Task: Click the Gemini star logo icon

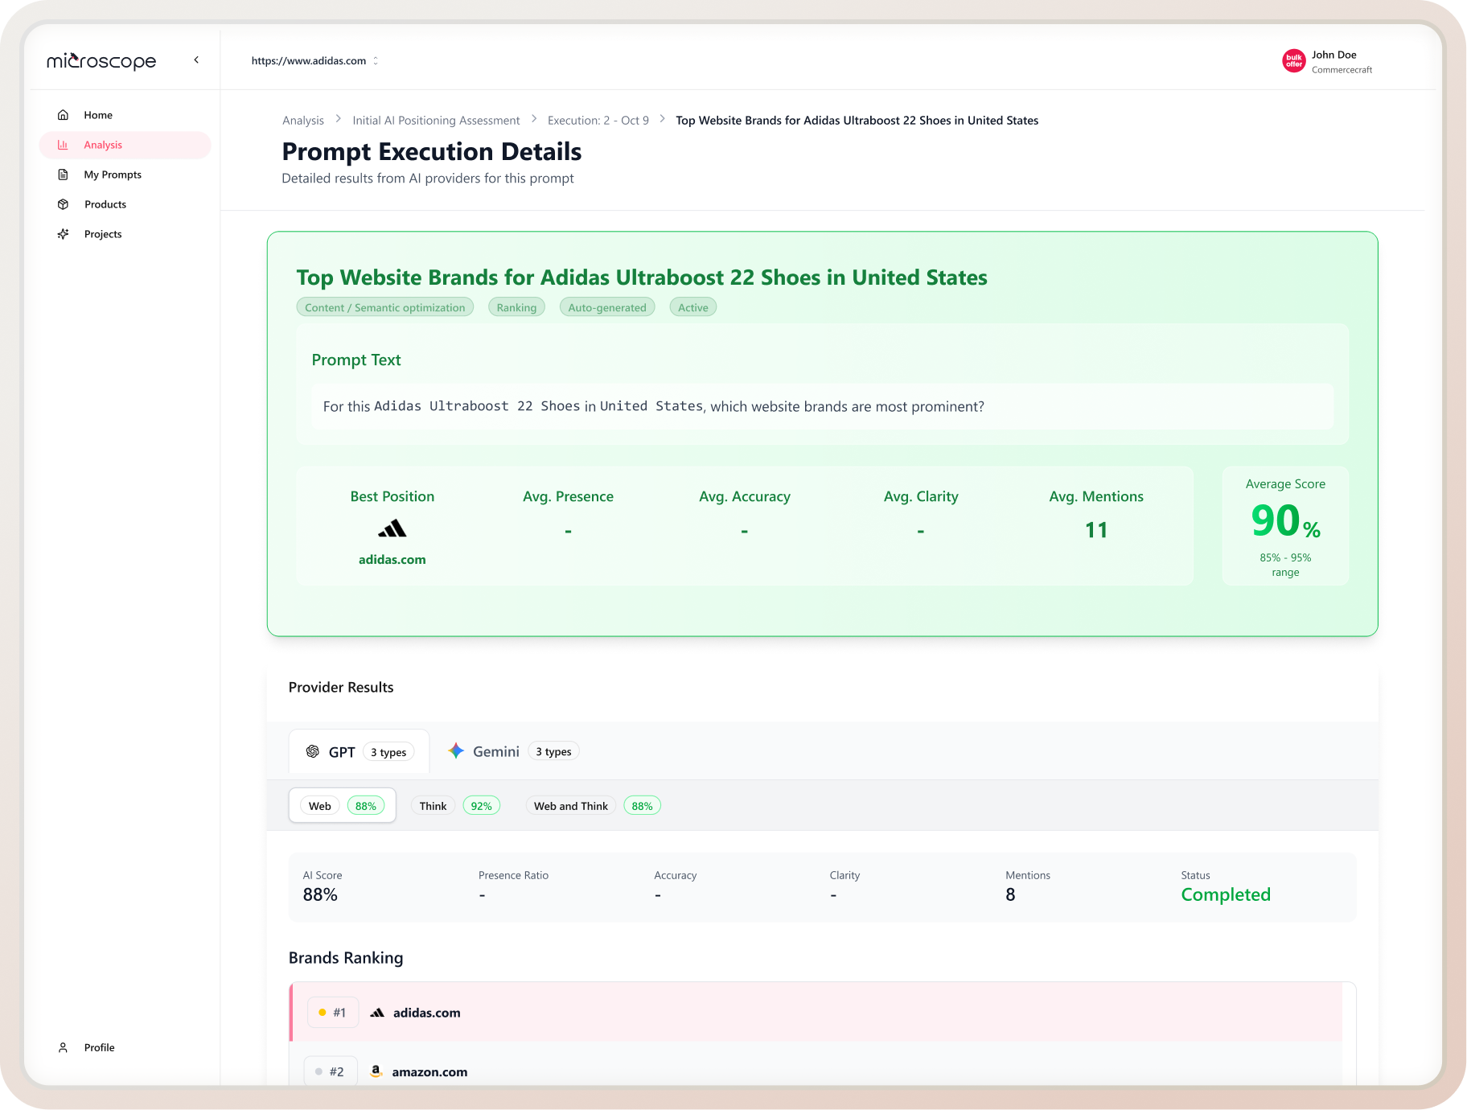Action: click(456, 750)
